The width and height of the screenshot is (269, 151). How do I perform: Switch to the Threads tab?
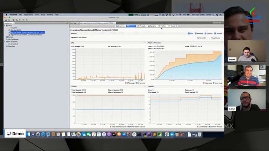click(x=142, y=26)
